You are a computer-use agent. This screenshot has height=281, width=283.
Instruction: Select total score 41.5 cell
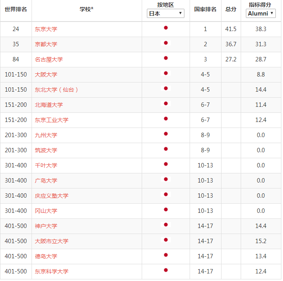pos(231,29)
